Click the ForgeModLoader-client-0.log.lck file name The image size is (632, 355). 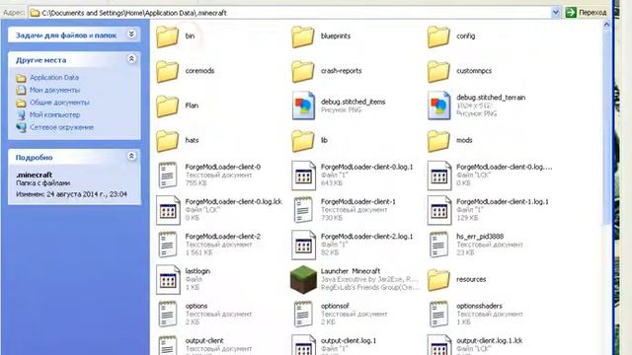[x=233, y=201]
